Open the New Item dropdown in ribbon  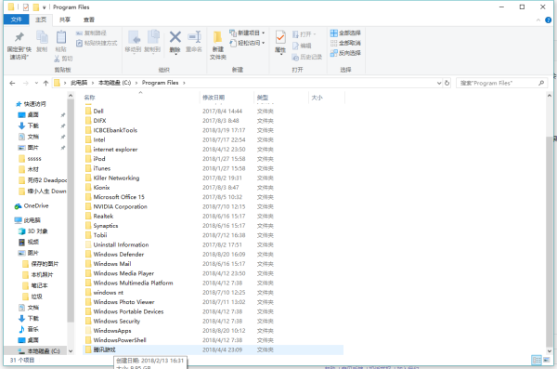coord(247,33)
